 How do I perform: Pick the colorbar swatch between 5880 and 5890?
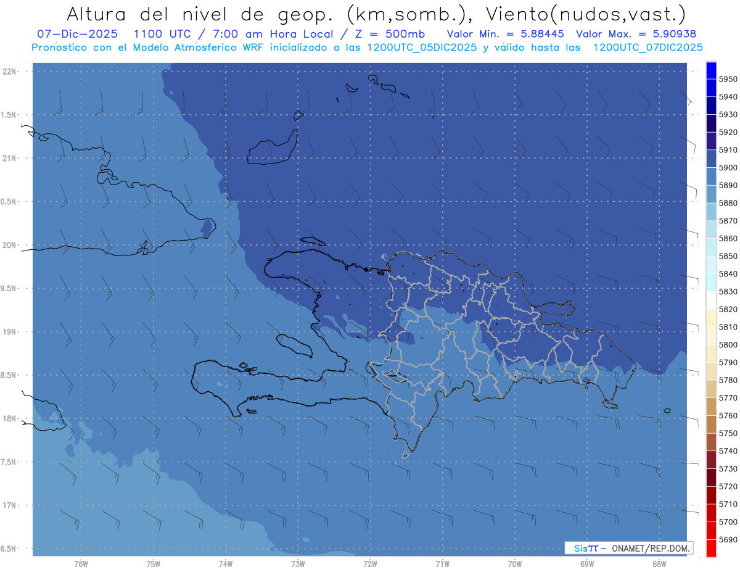tap(711, 194)
